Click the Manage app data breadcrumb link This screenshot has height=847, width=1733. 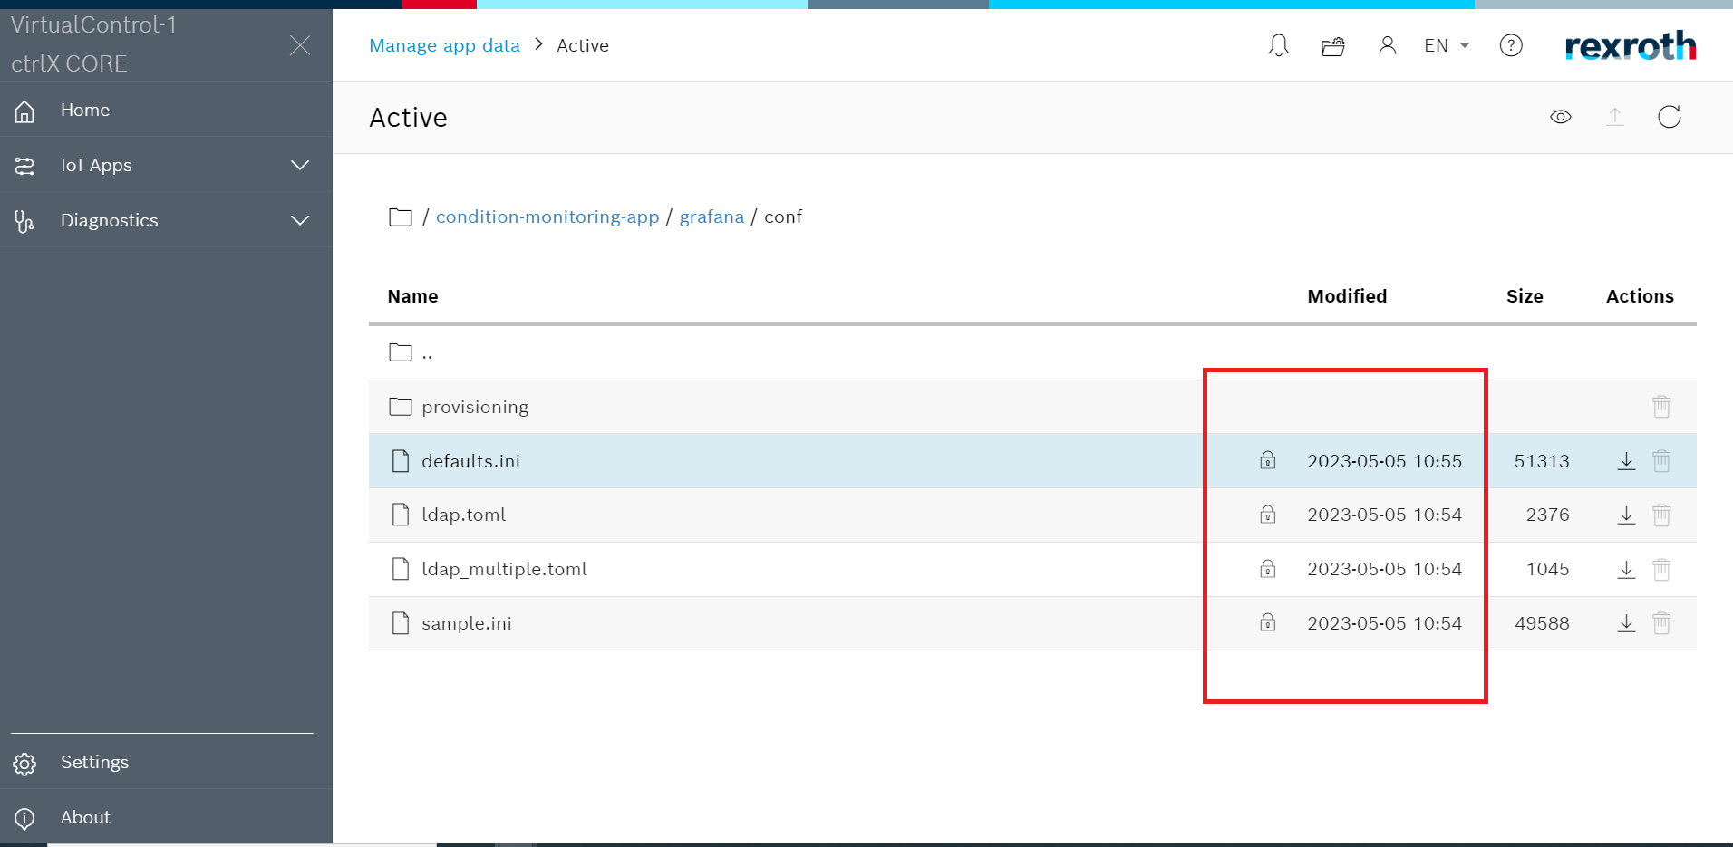click(444, 45)
